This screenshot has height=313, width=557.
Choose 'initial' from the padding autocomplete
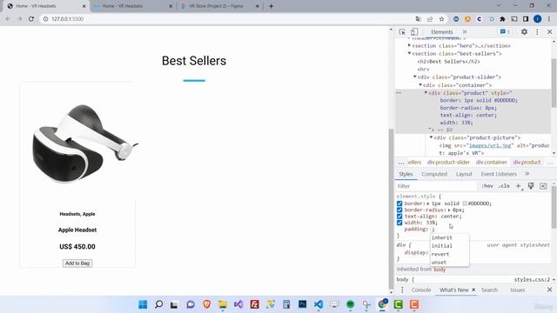coord(442,245)
